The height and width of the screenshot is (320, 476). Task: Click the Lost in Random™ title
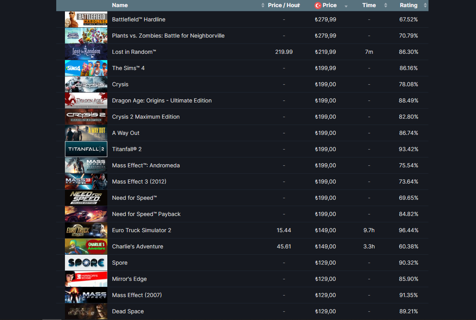click(x=134, y=52)
